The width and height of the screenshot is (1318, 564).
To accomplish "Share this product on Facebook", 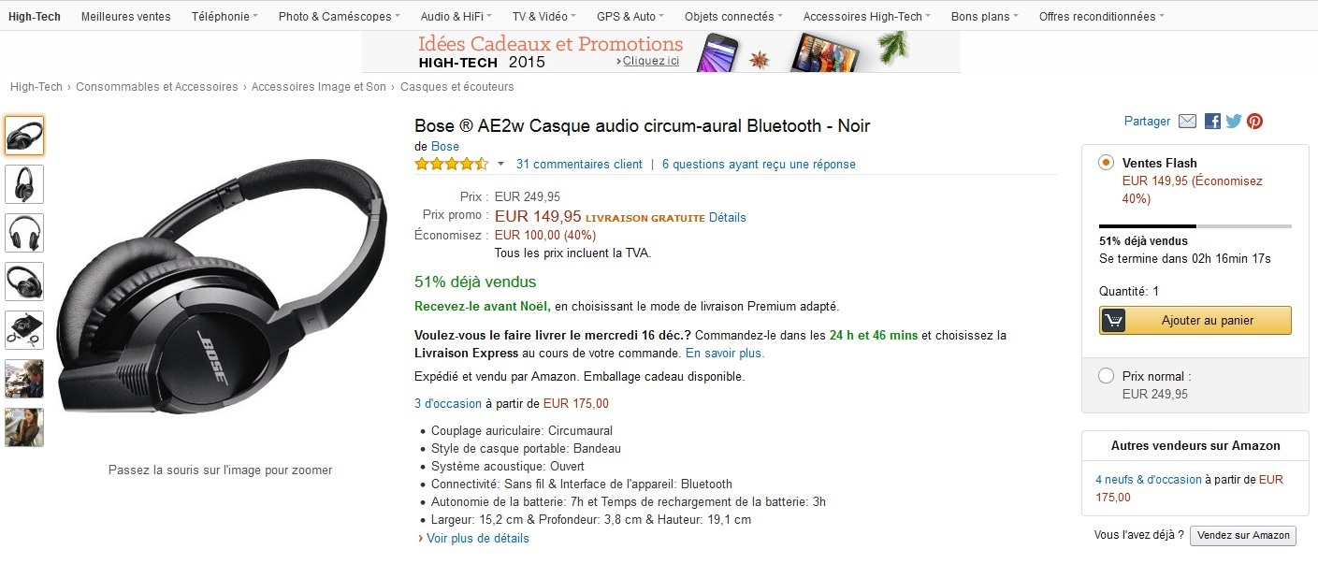I will pyautogui.click(x=1212, y=121).
